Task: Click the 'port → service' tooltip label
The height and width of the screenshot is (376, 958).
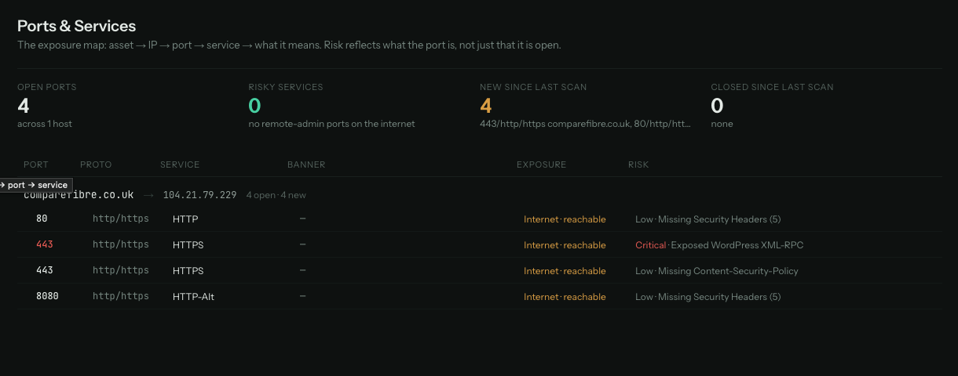Action: (35, 185)
